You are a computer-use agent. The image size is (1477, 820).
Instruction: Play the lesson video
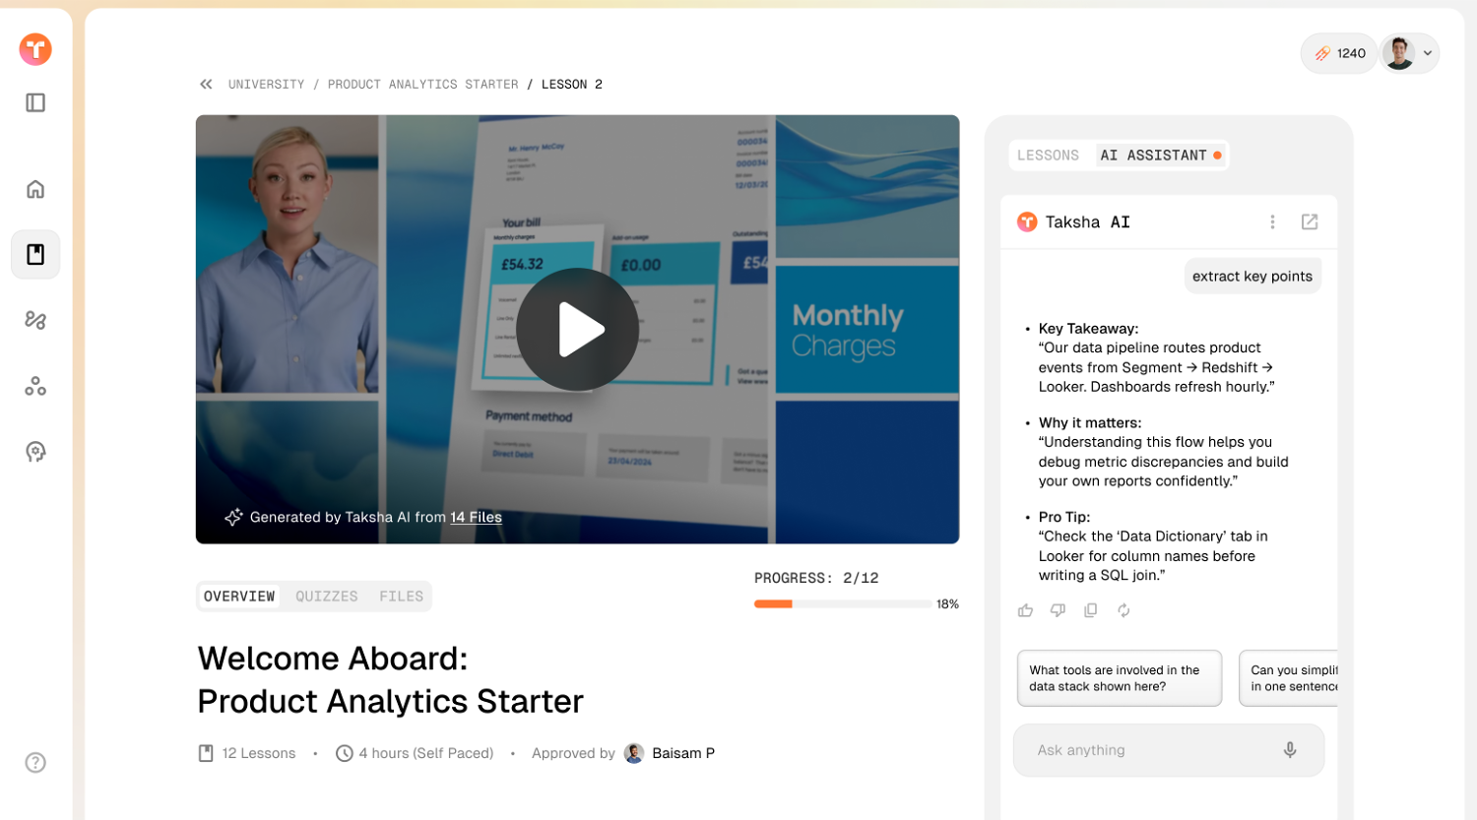click(x=578, y=330)
